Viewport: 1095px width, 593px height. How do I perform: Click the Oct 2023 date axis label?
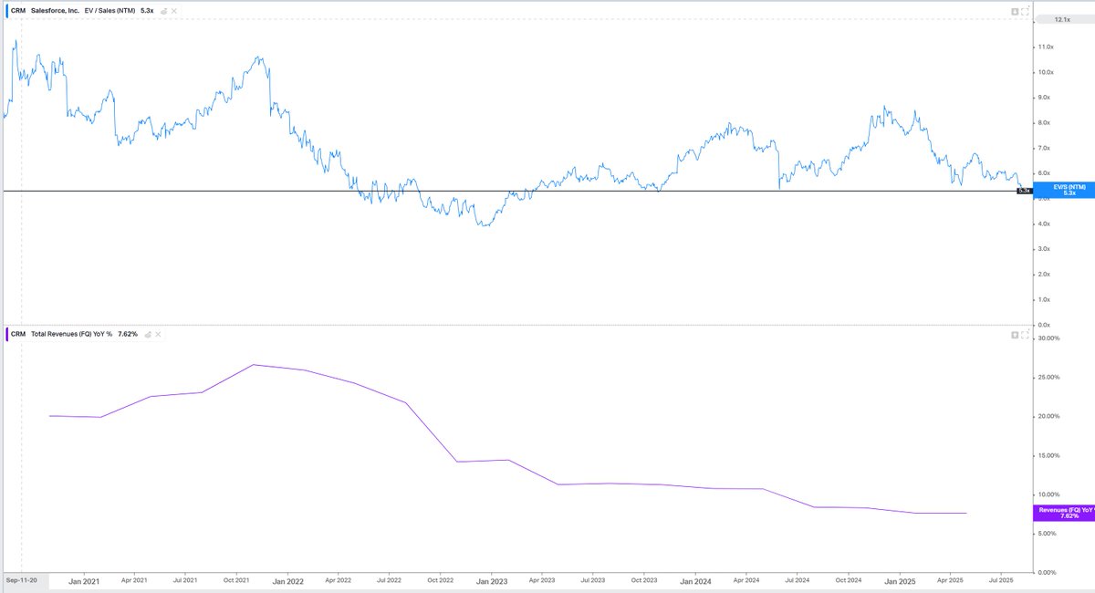point(644,579)
